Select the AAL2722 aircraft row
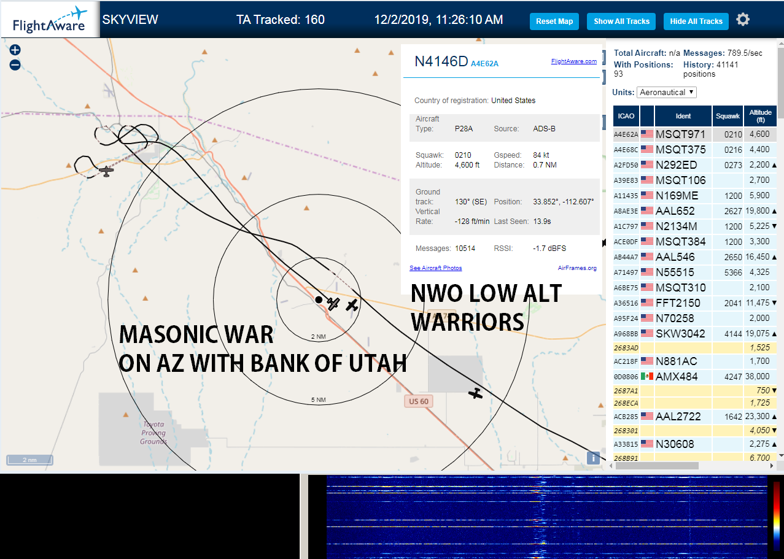Screen dimensions: 784x559 (x=695, y=416)
